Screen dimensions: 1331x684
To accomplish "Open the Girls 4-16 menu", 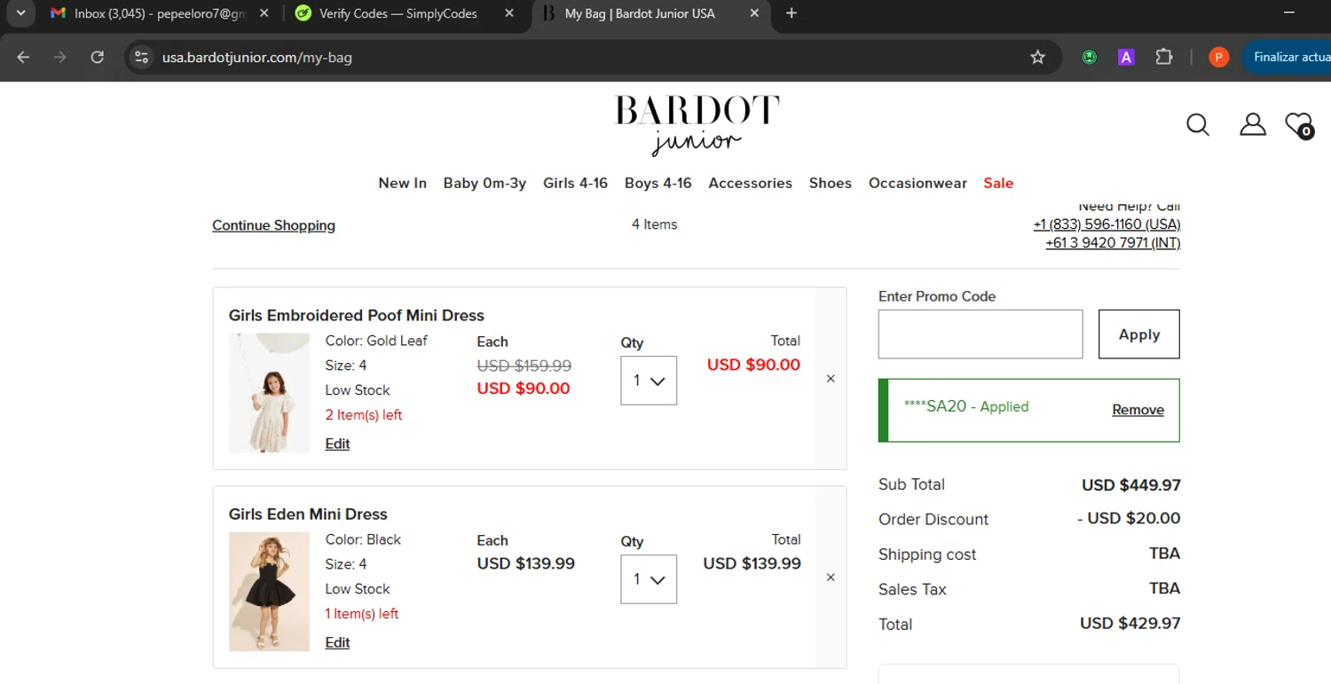I will click(x=575, y=183).
